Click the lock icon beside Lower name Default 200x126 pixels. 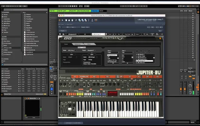click(77, 57)
